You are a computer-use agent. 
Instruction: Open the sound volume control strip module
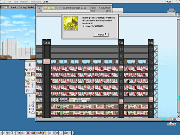tap(66, 133)
